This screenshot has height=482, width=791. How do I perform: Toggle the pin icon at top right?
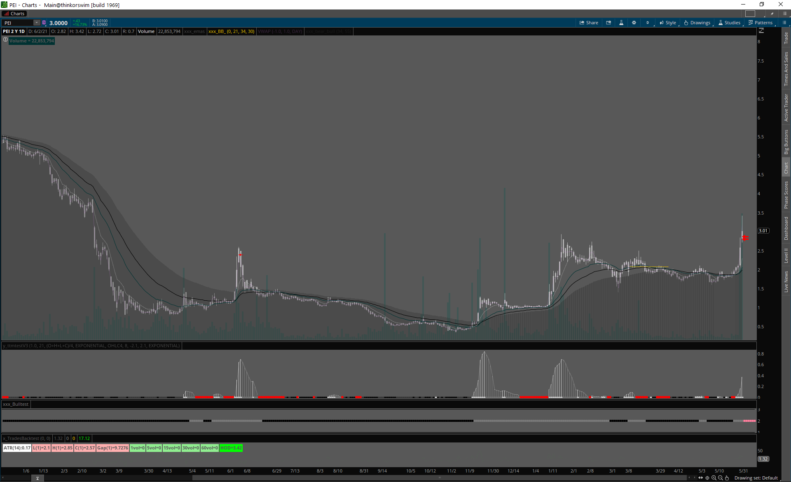[772, 14]
